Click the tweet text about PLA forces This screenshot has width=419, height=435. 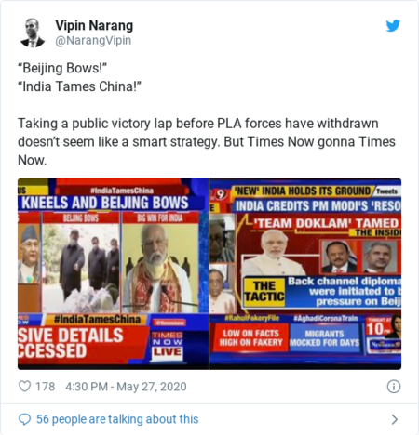pos(207,142)
